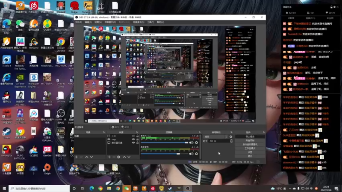Pop out the Audio Mixer dock panel icon
The width and height of the screenshot is (342, 192).
(x=200, y=132)
